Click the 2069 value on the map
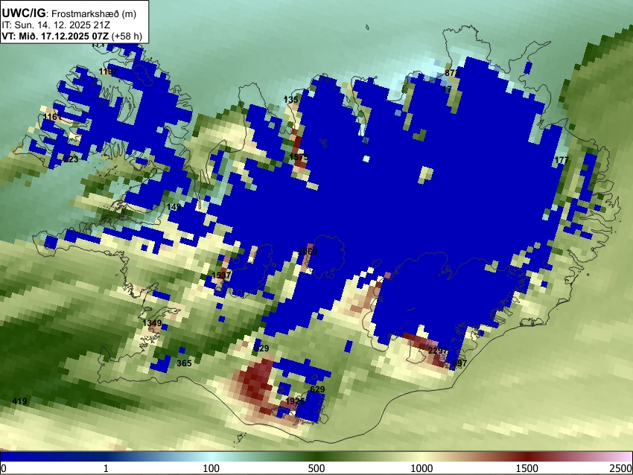Viewport: 633px width, 475px height. tap(308, 252)
